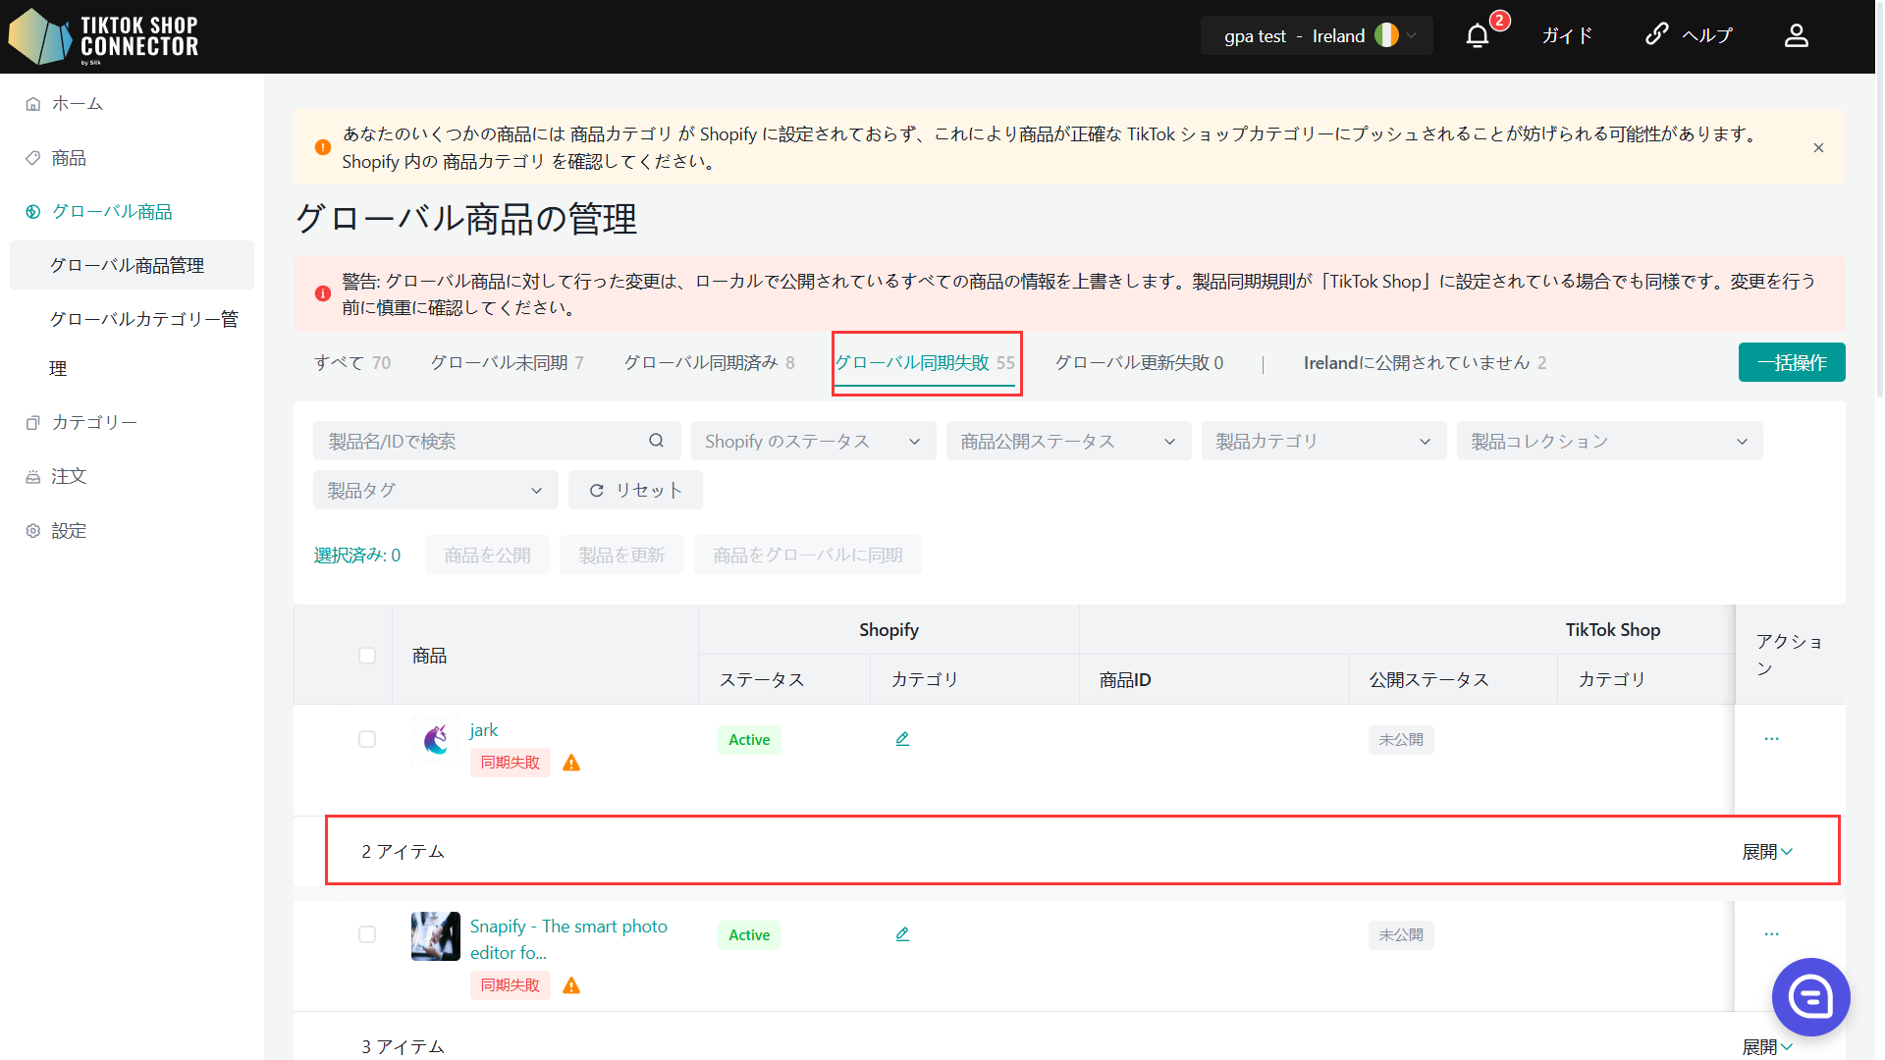Screen dimensions: 1885x1060
Task: Click the jark product thumbnail
Action: coord(436,740)
